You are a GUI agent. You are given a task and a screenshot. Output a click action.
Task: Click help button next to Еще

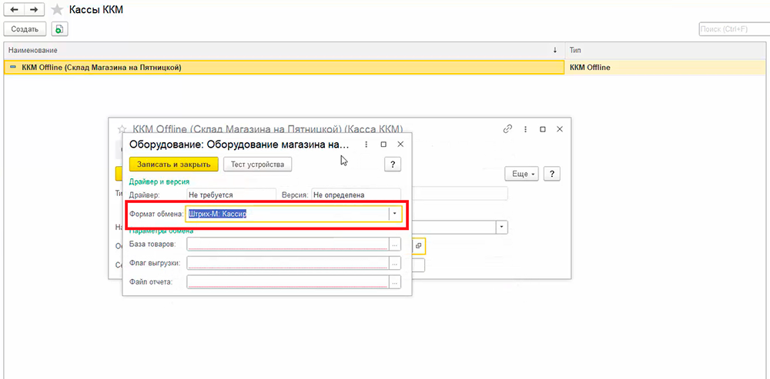[x=551, y=174]
